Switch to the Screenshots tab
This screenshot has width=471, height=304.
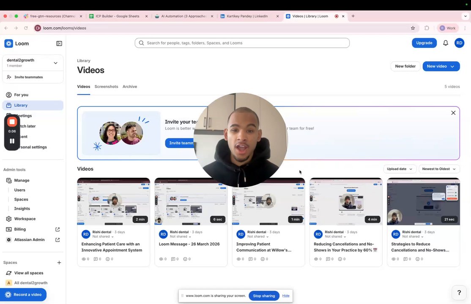pos(107,87)
